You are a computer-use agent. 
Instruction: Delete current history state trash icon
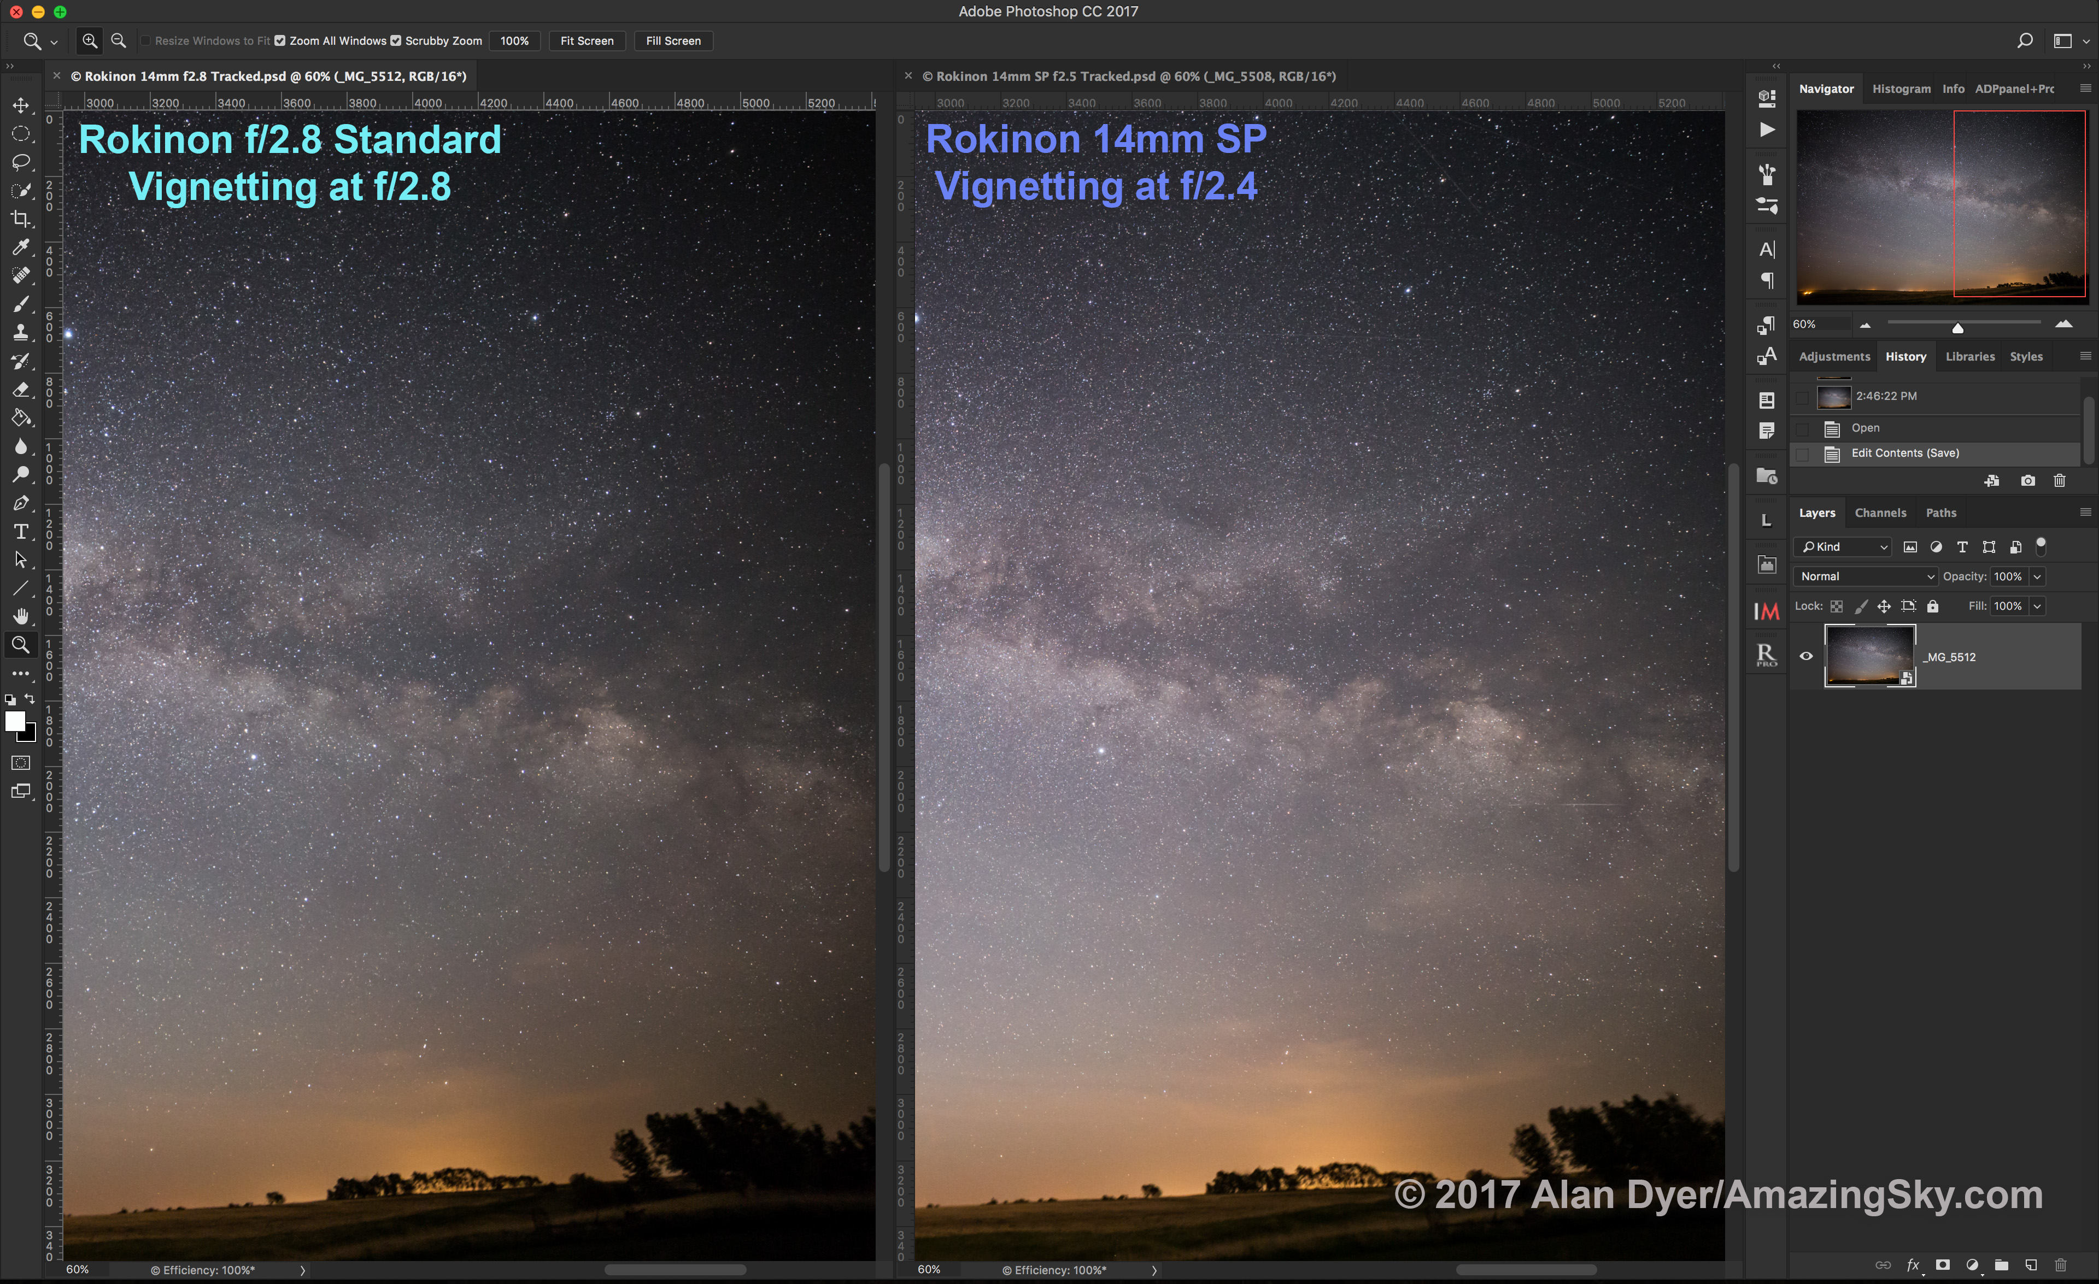(2059, 481)
